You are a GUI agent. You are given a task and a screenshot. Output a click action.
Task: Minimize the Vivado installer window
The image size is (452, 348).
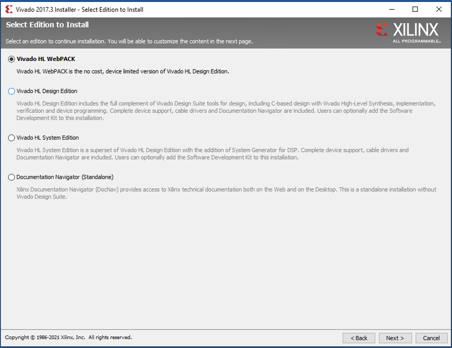[x=392, y=9]
